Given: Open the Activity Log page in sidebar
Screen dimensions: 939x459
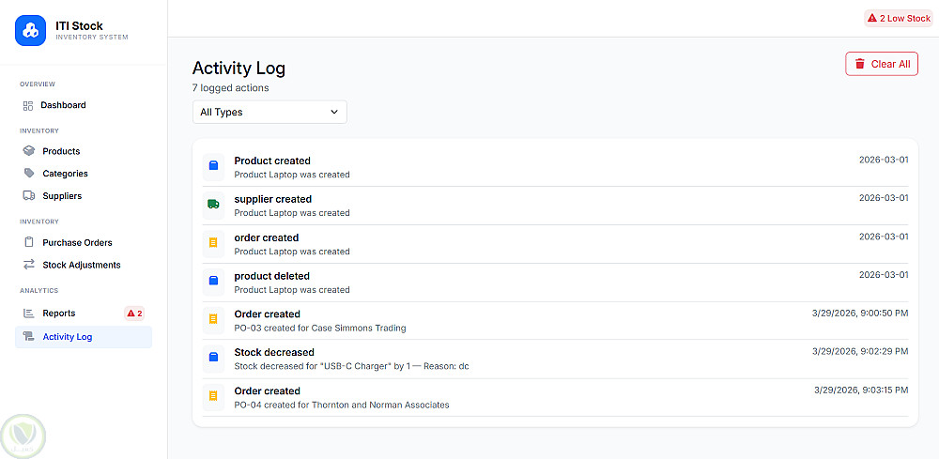Looking at the screenshot, I should click(67, 337).
